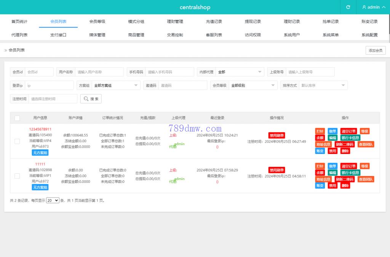
Task: Expand the 内部代理 dropdown
Action: pyautogui.click(x=240, y=72)
